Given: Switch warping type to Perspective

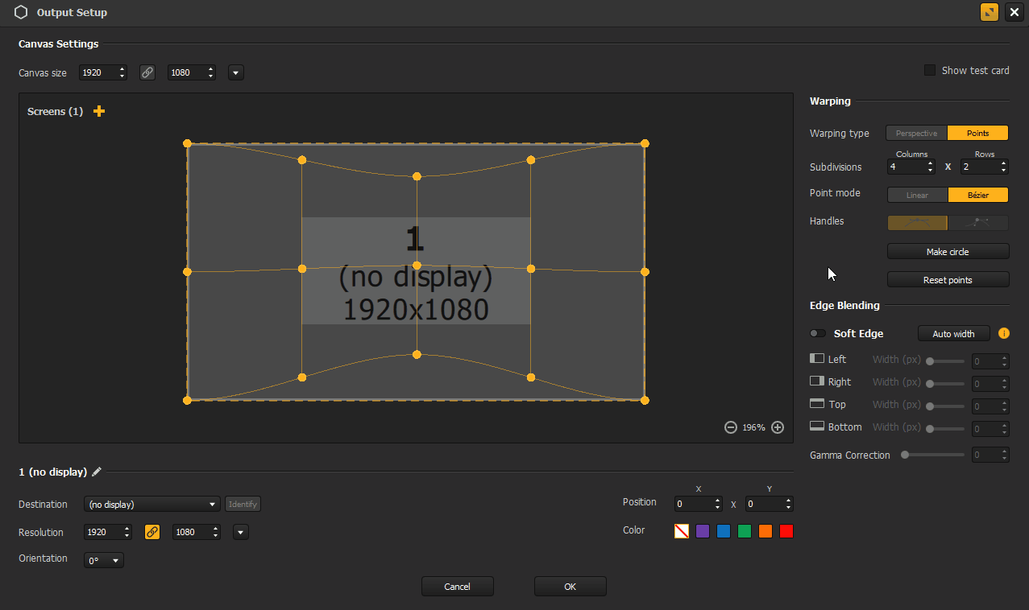Looking at the screenshot, I should coord(916,134).
